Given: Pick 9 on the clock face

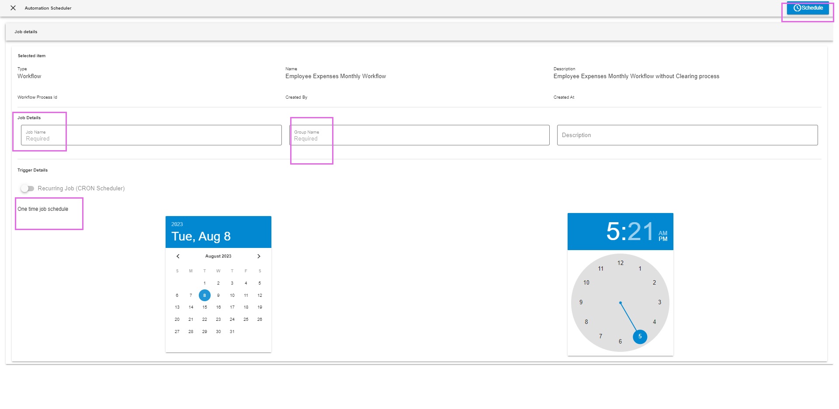Looking at the screenshot, I should pyautogui.click(x=581, y=302).
